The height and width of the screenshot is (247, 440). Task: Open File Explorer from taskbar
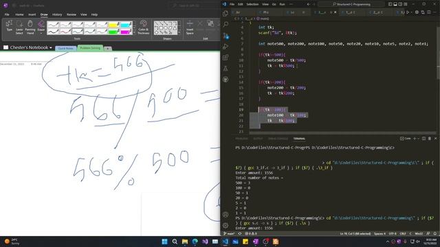coord(185,242)
